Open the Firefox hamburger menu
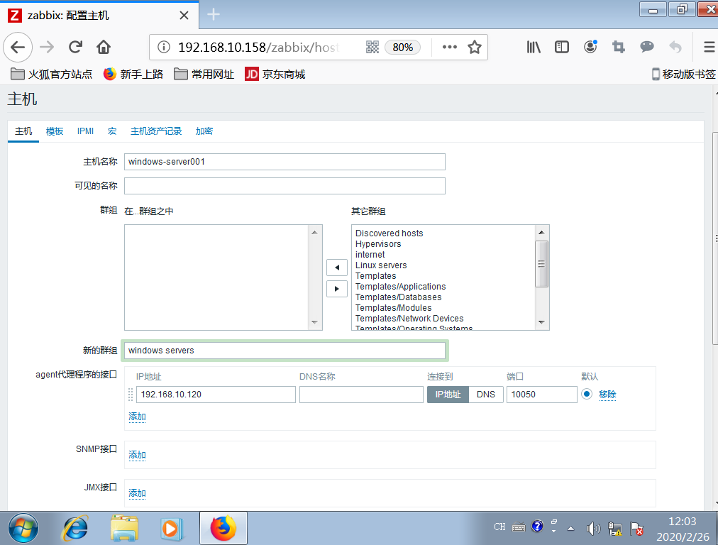This screenshot has height=545, width=718. click(x=709, y=47)
